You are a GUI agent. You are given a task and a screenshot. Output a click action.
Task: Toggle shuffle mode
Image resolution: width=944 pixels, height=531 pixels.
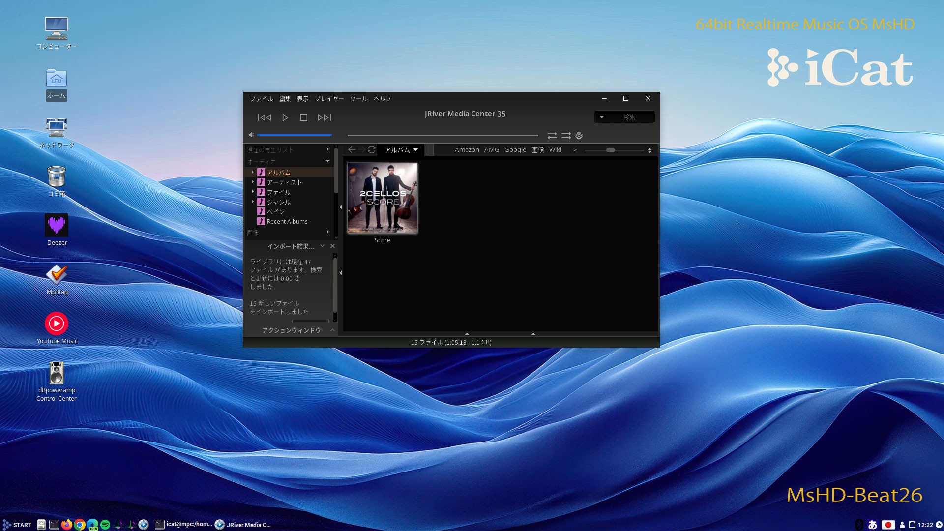pos(566,136)
